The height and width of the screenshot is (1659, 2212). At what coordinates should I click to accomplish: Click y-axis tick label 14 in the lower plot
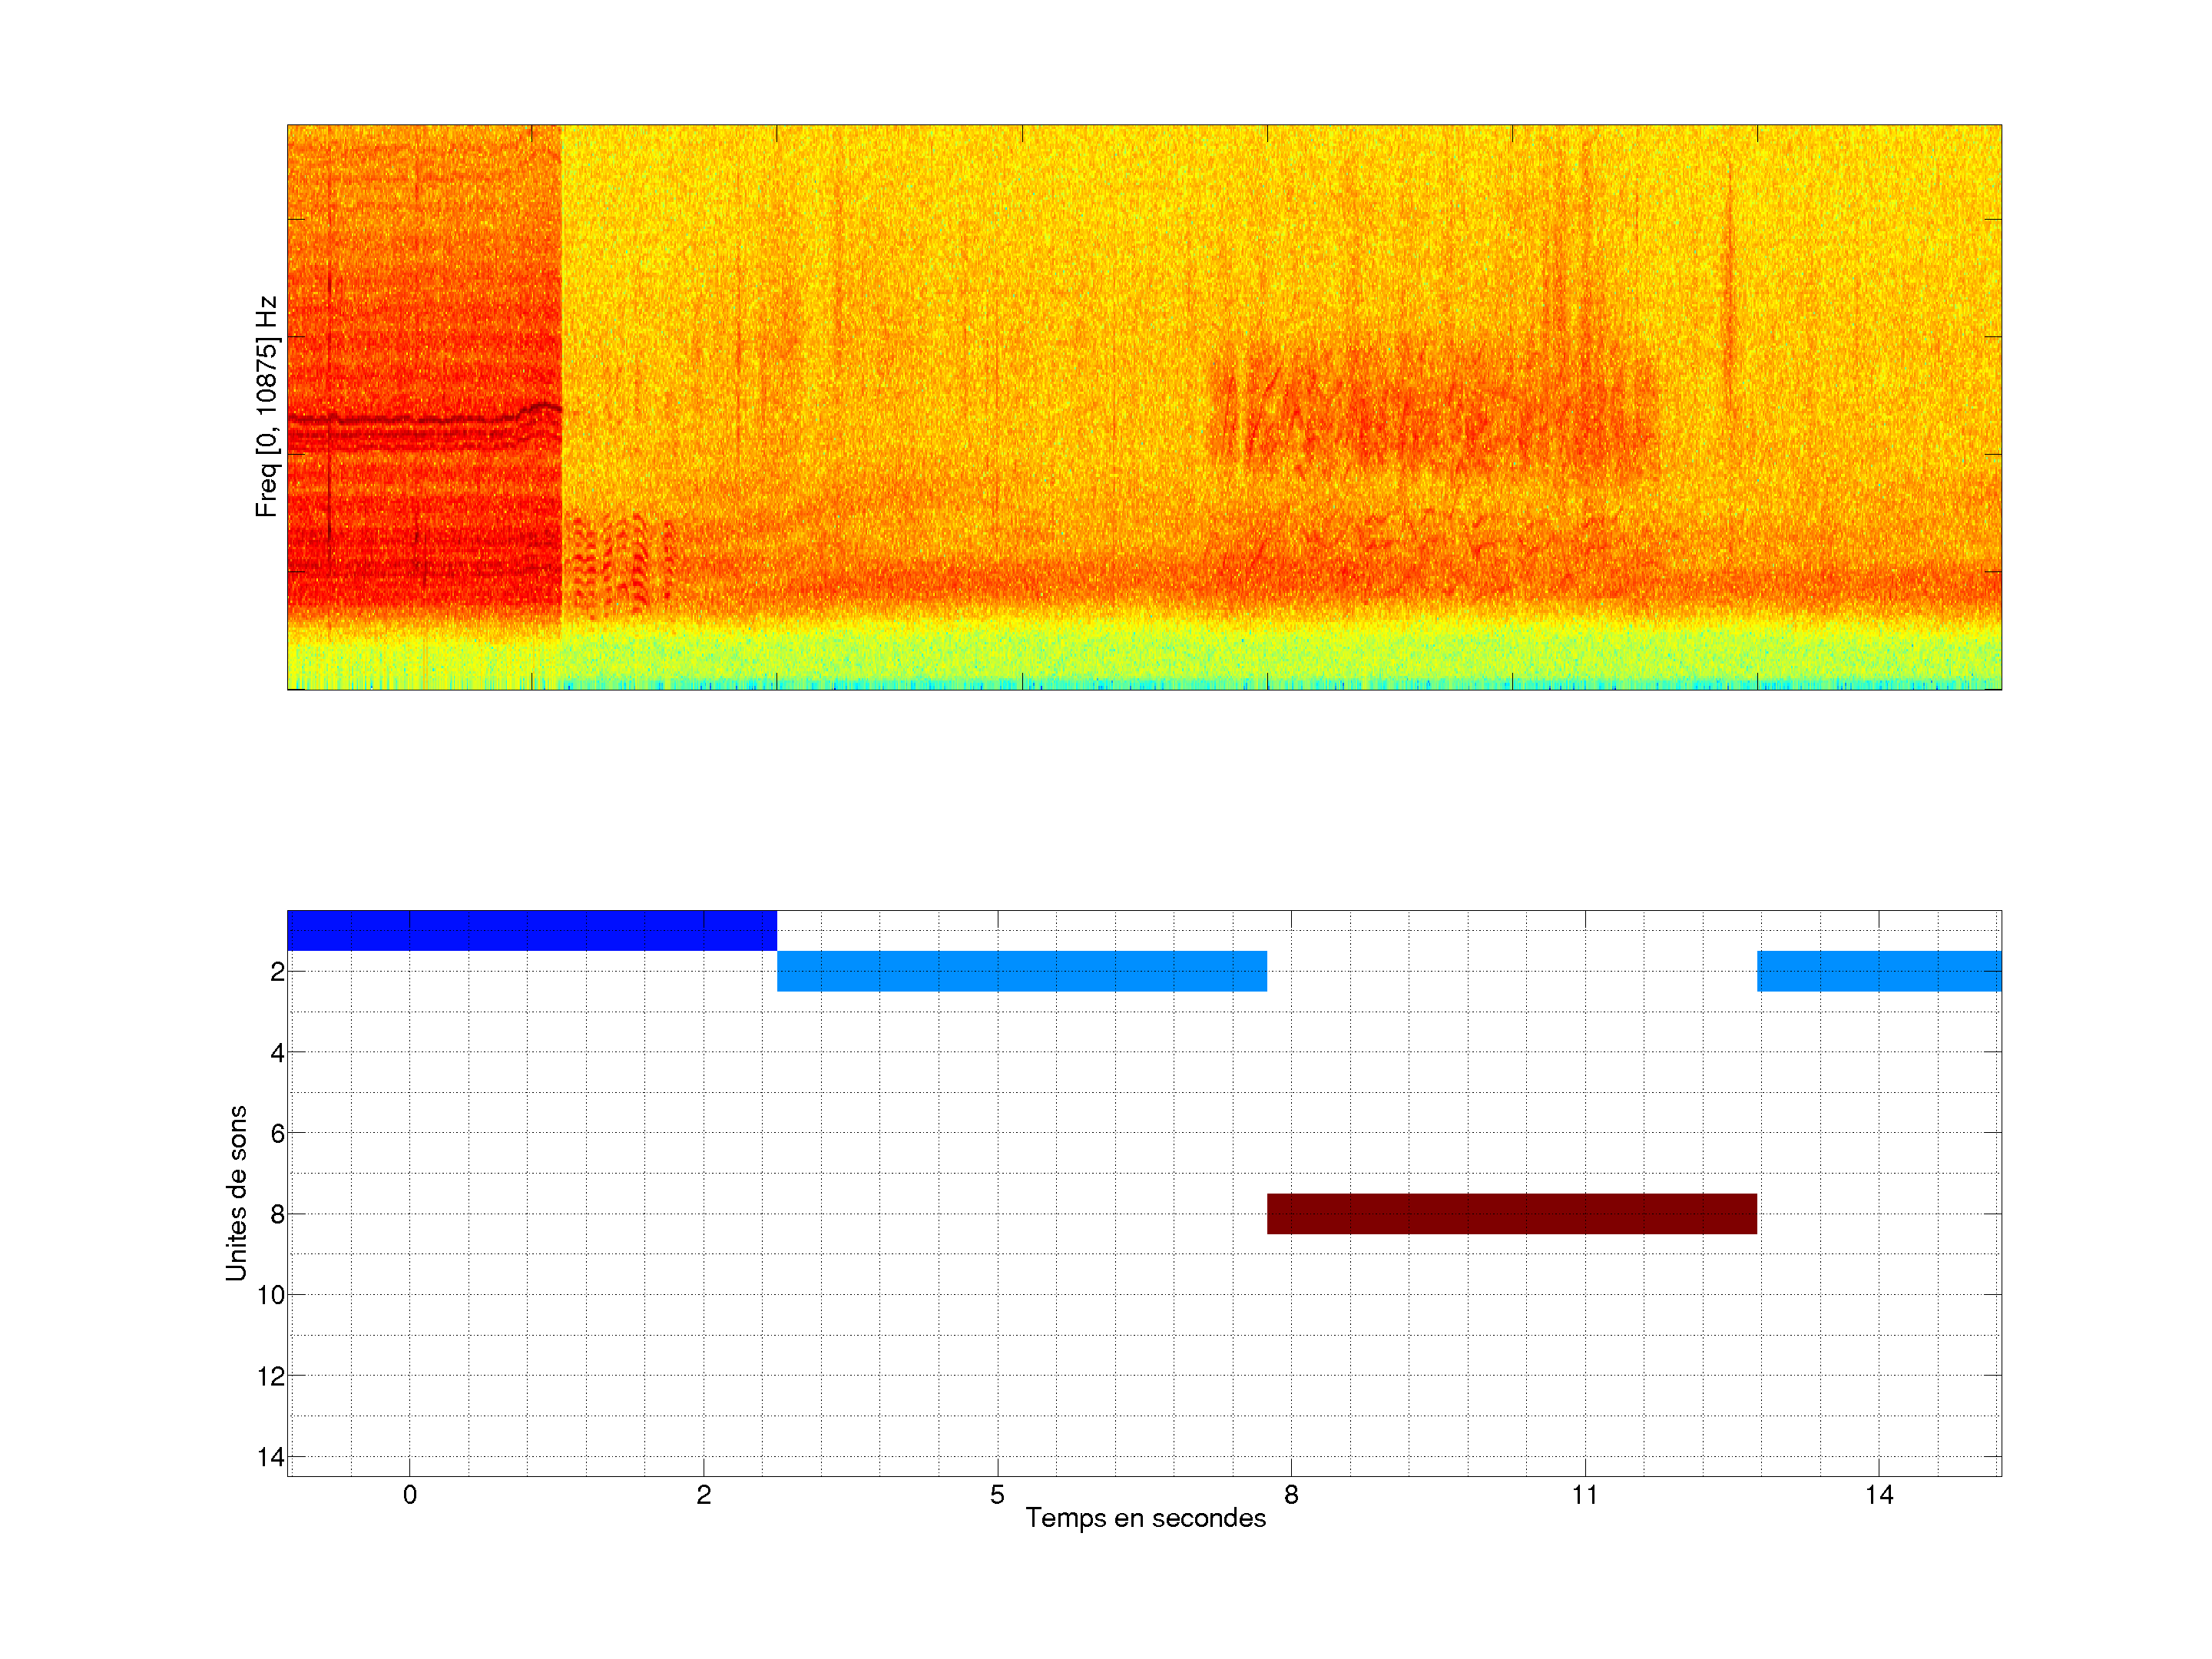pyautogui.click(x=271, y=1457)
